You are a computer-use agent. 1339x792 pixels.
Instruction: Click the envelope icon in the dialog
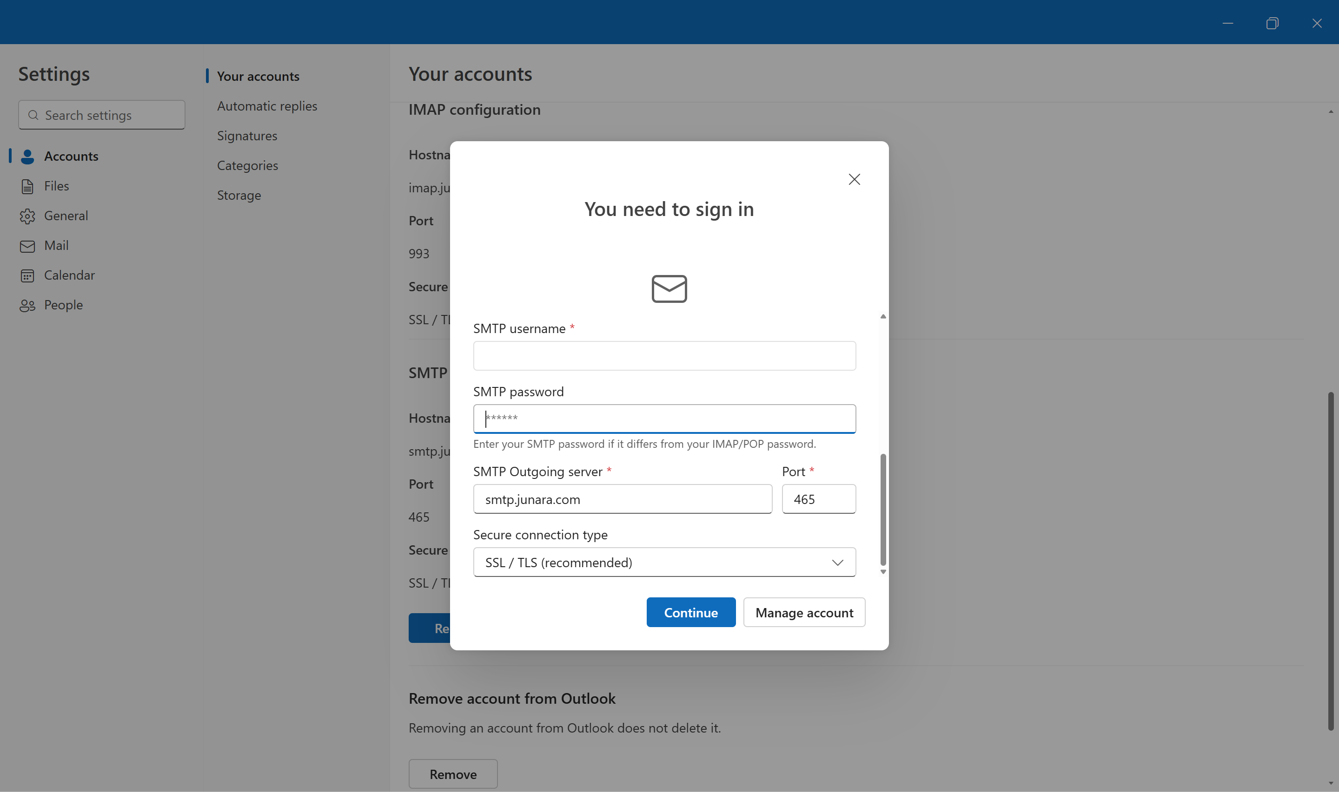point(669,289)
